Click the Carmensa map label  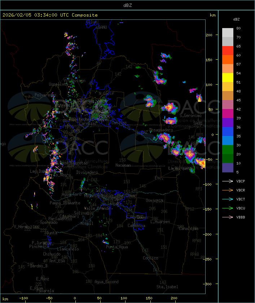click(x=136, y=226)
